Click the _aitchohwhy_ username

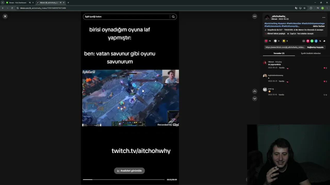point(278,16)
